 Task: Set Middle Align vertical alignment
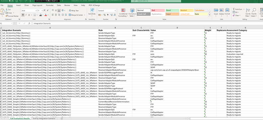[x=56, y=10]
